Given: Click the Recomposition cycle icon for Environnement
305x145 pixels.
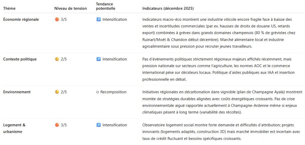Looking at the screenshot, I should [x=98, y=92].
